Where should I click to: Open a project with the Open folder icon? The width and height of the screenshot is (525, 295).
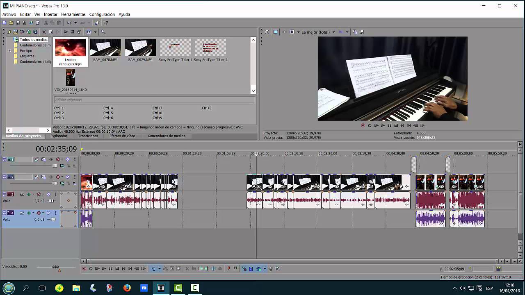[x=11, y=23]
